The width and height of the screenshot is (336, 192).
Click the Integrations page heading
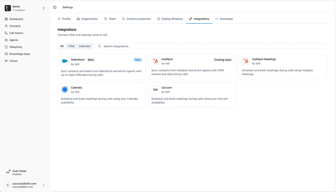tap(67, 30)
